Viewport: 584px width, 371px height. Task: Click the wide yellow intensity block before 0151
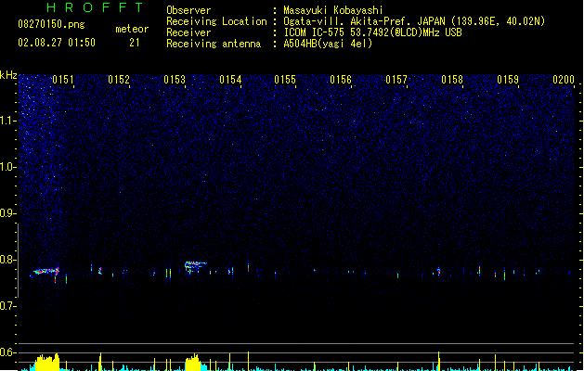coord(47,363)
